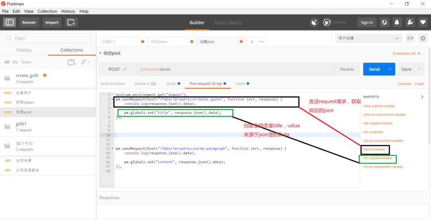This screenshot has width=431, height=221.
Task: Create new collection folder-plus icon
Action: coord(71,62)
